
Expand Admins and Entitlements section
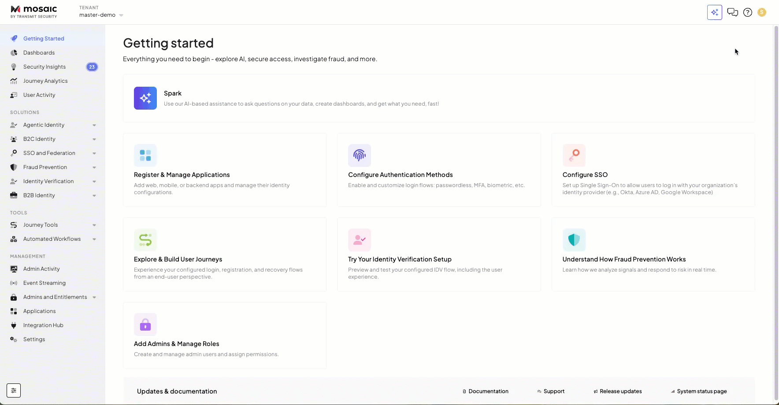(x=94, y=297)
